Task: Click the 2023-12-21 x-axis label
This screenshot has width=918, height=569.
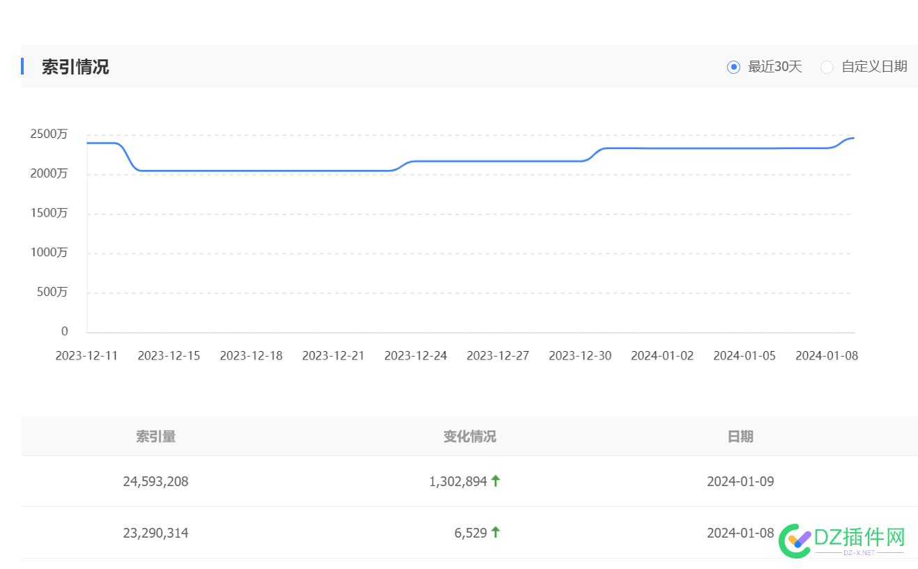Action: tap(333, 355)
